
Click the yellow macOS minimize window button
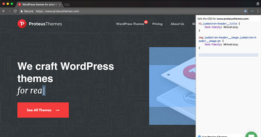(x=8, y=4)
